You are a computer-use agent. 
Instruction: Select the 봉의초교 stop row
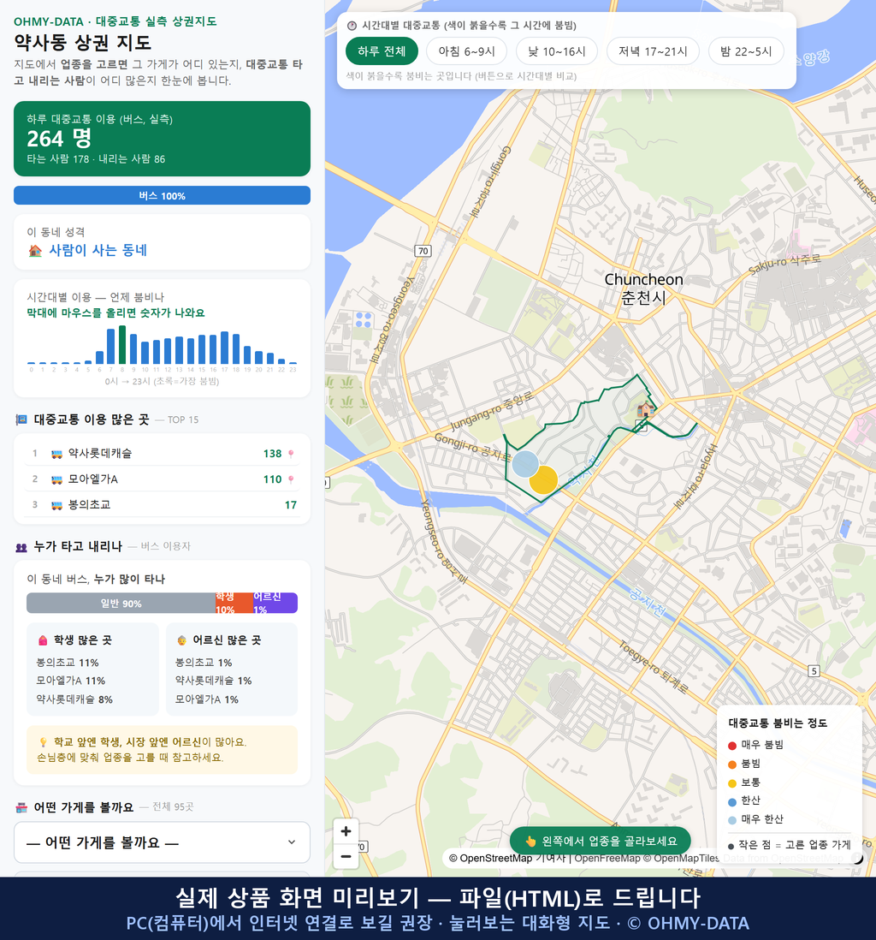(162, 505)
